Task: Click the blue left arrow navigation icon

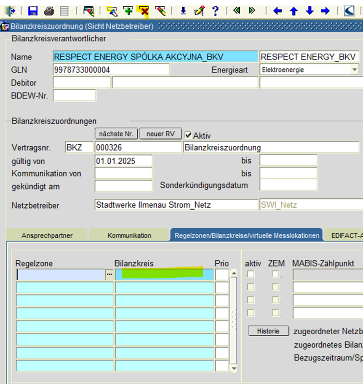Action: pyautogui.click(x=278, y=11)
